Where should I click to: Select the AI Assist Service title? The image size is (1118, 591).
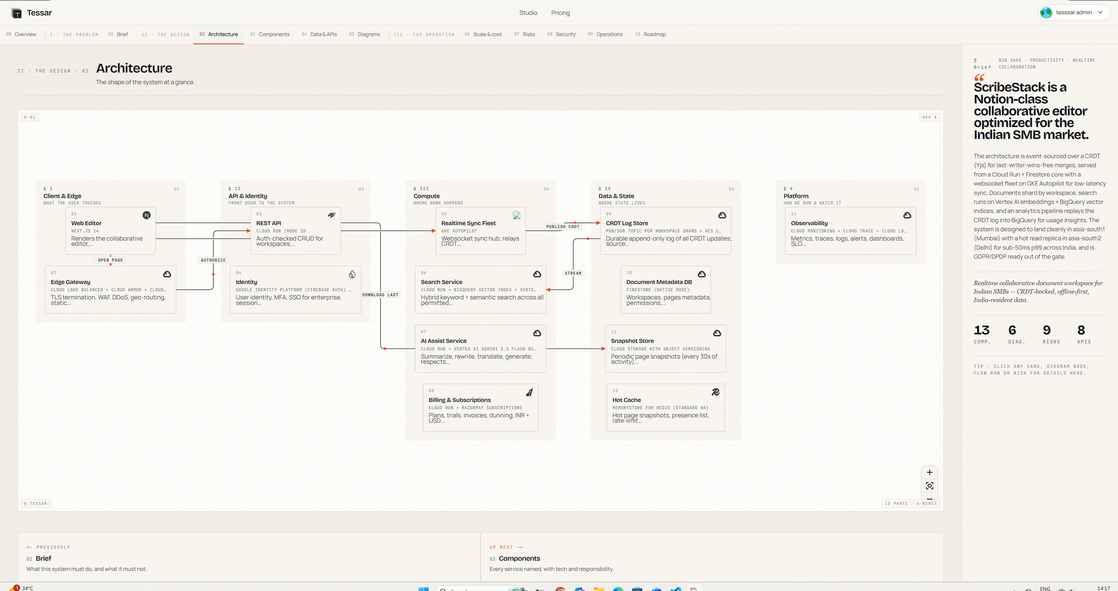(444, 341)
